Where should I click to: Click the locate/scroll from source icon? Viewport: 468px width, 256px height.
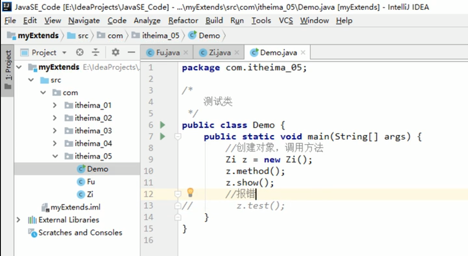tap(80, 53)
